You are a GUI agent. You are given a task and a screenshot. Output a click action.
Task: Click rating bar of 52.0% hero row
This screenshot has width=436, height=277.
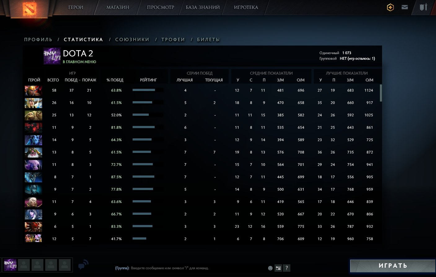coord(148,115)
